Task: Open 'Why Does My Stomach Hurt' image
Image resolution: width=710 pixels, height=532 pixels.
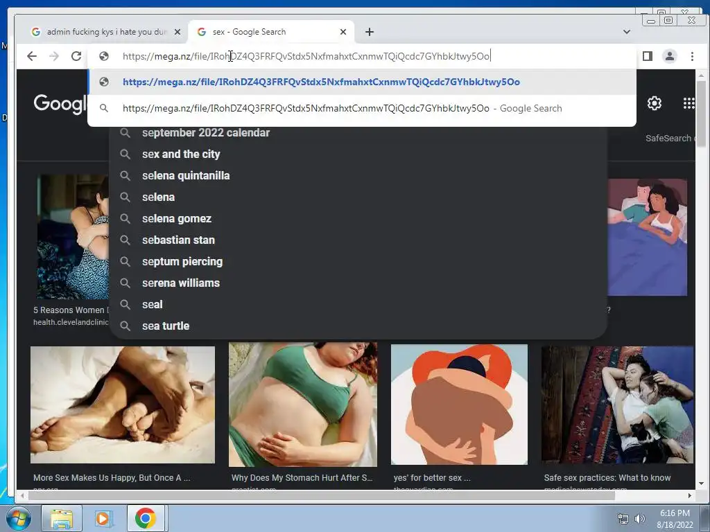Action: pyautogui.click(x=302, y=405)
